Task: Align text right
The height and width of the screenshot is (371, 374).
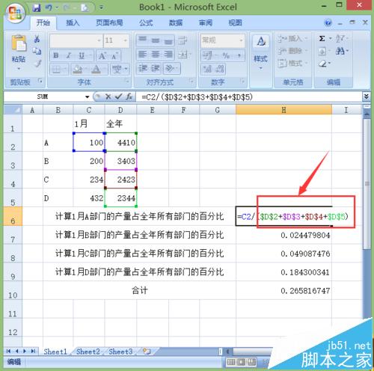Action: pyautogui.click(x=168, y=54)
